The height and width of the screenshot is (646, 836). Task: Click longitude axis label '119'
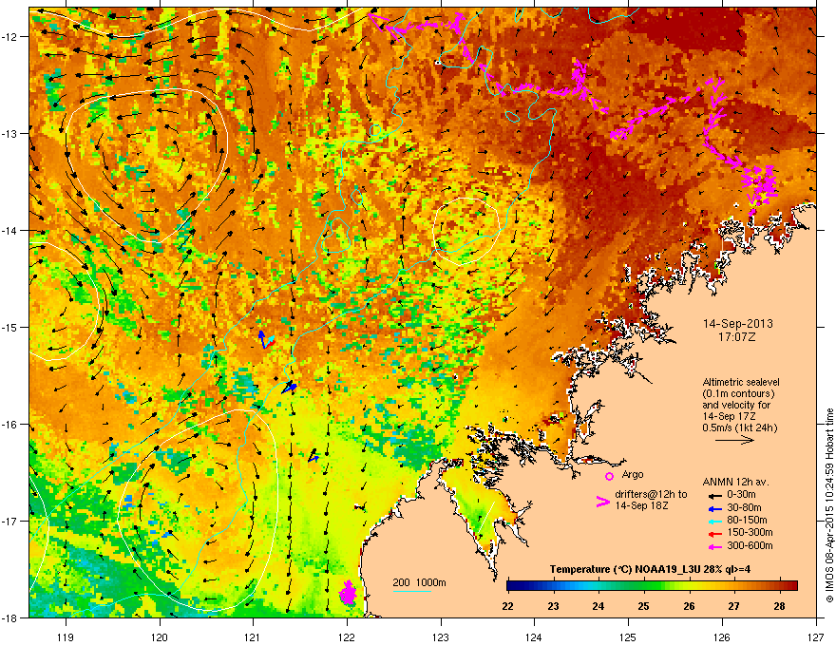66,637
